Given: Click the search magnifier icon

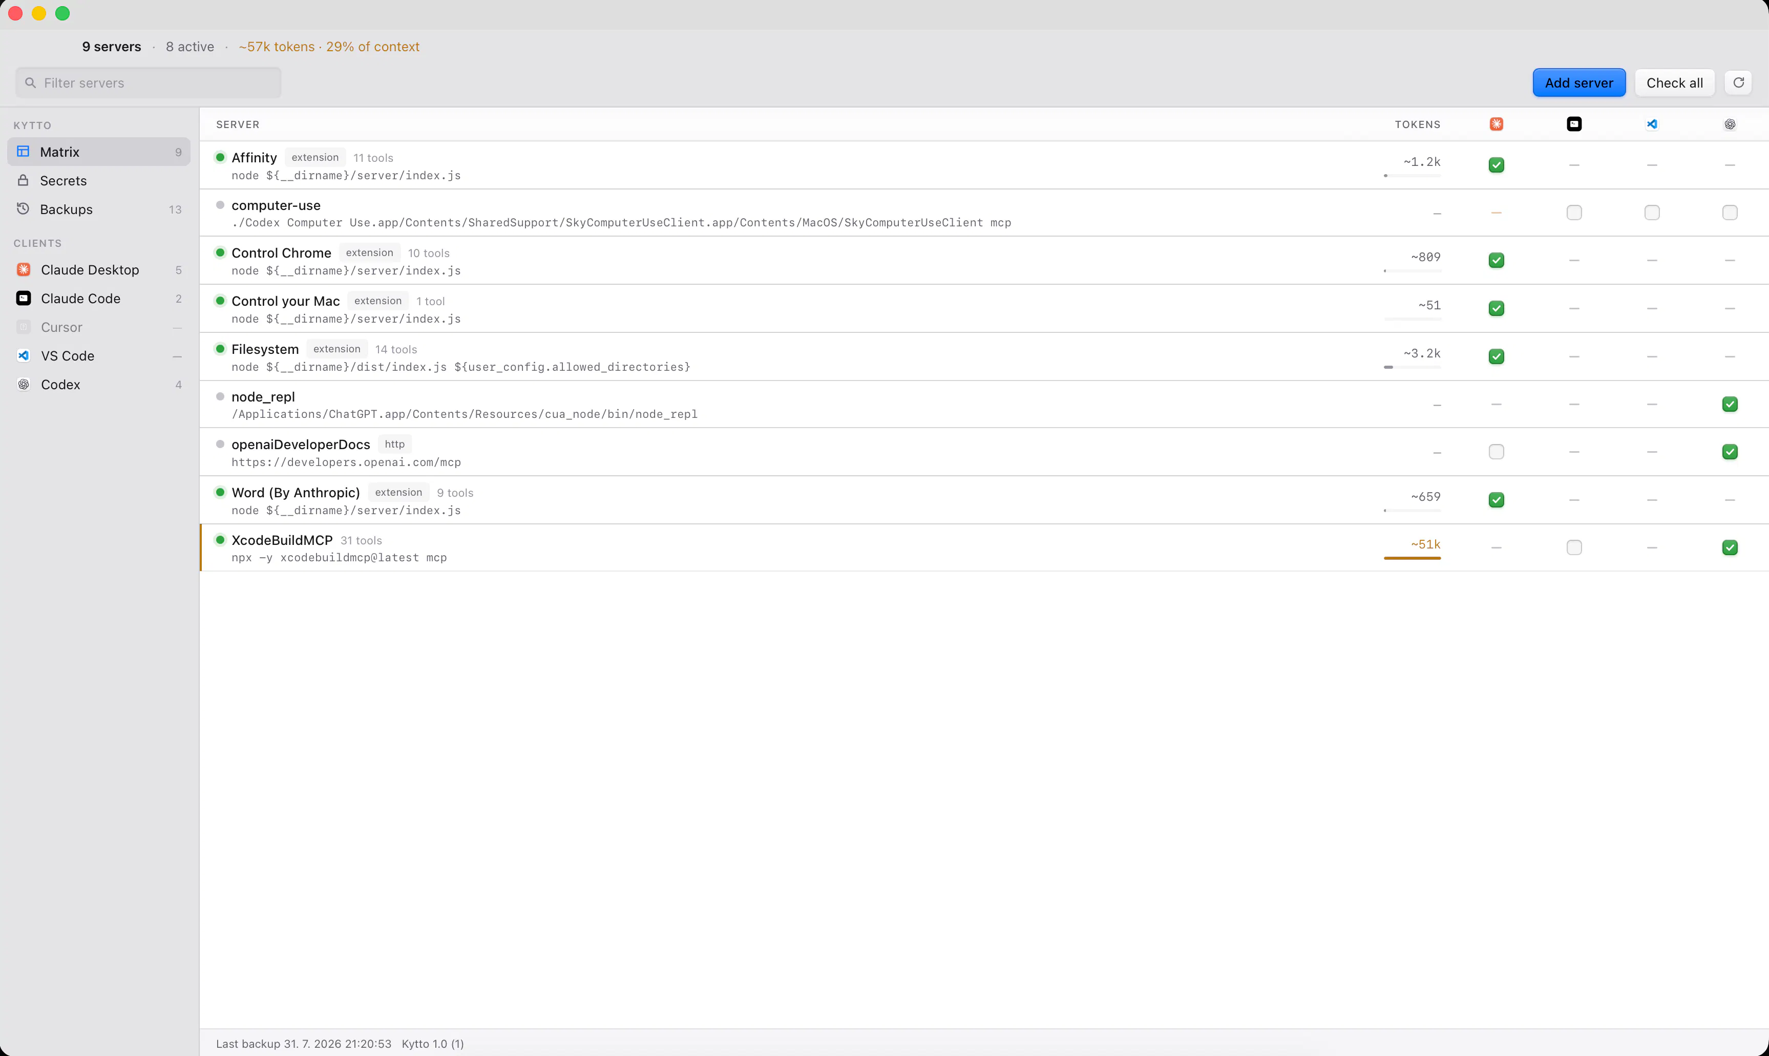Looking at the screenshot, I should click(x=31, y=82).
